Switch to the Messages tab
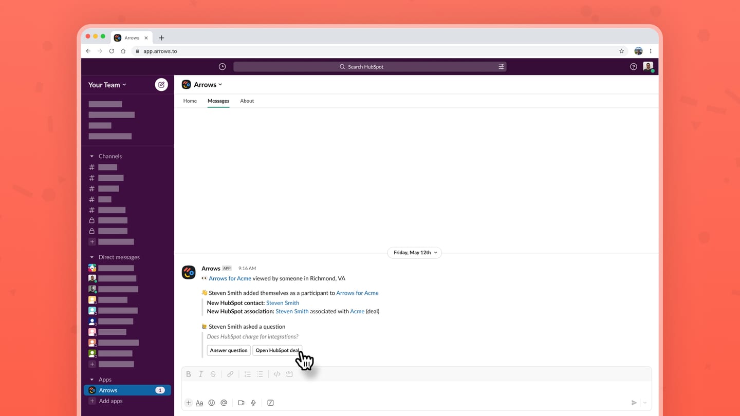The image size is (740, 416). click(x=218, y=101)
